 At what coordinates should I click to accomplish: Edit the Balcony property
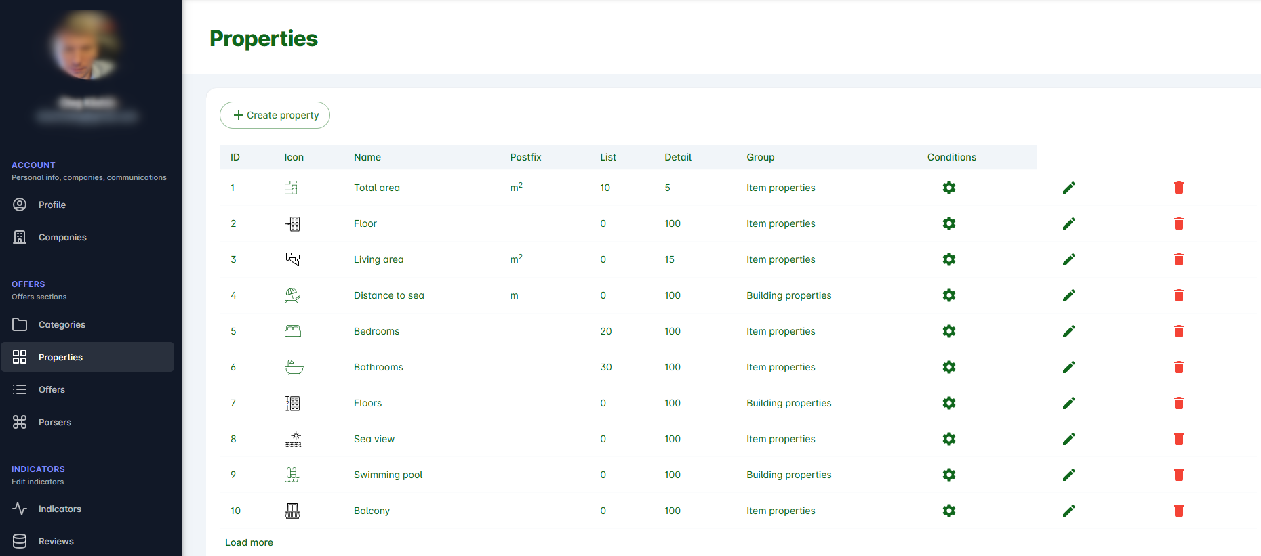(x=1069, y=511)
